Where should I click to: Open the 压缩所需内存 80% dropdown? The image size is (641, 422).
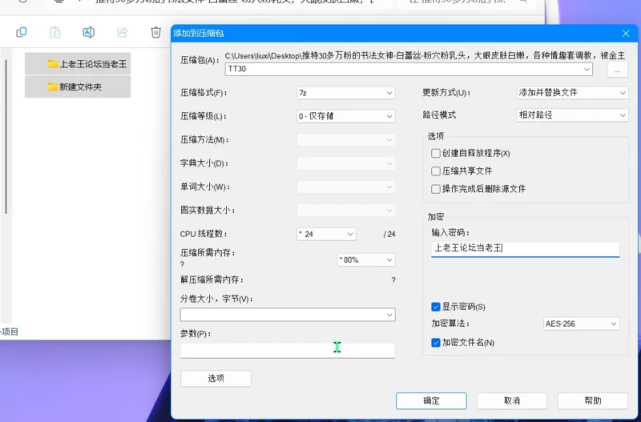click(366, 259)
